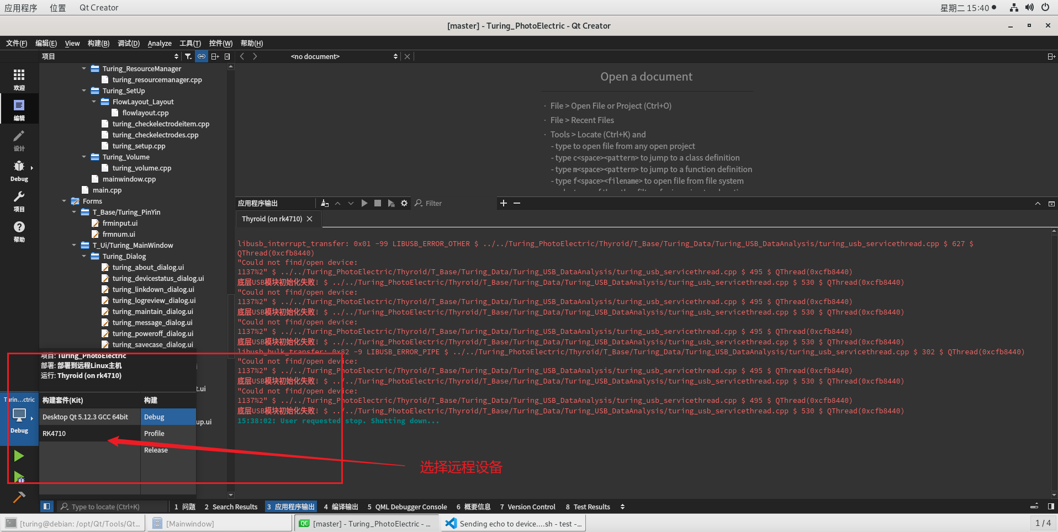
Task: Close the project side panel
Action: pyautogui.click(x=228, y=56)
